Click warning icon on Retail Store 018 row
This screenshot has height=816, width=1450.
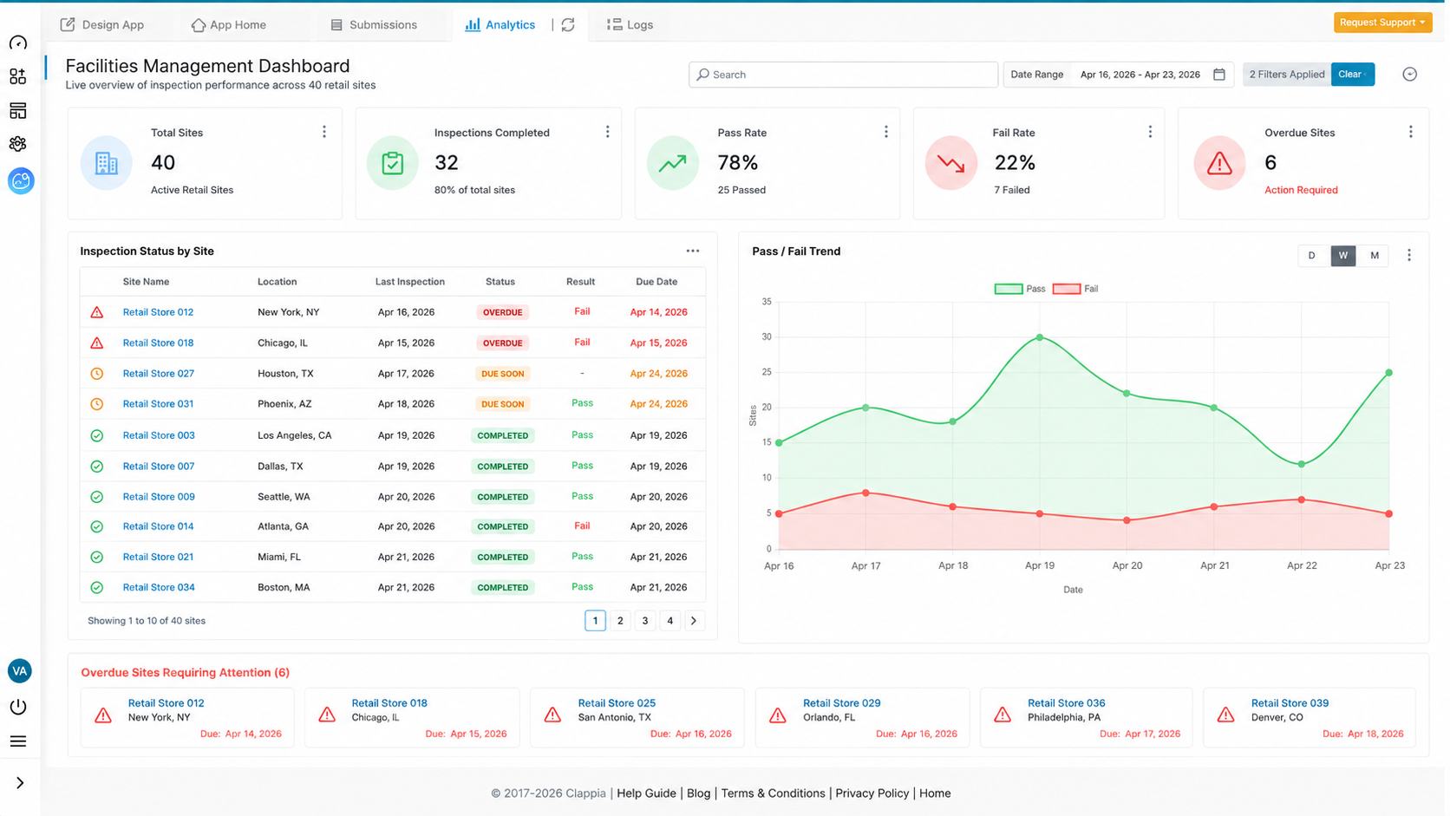[97, 343]
